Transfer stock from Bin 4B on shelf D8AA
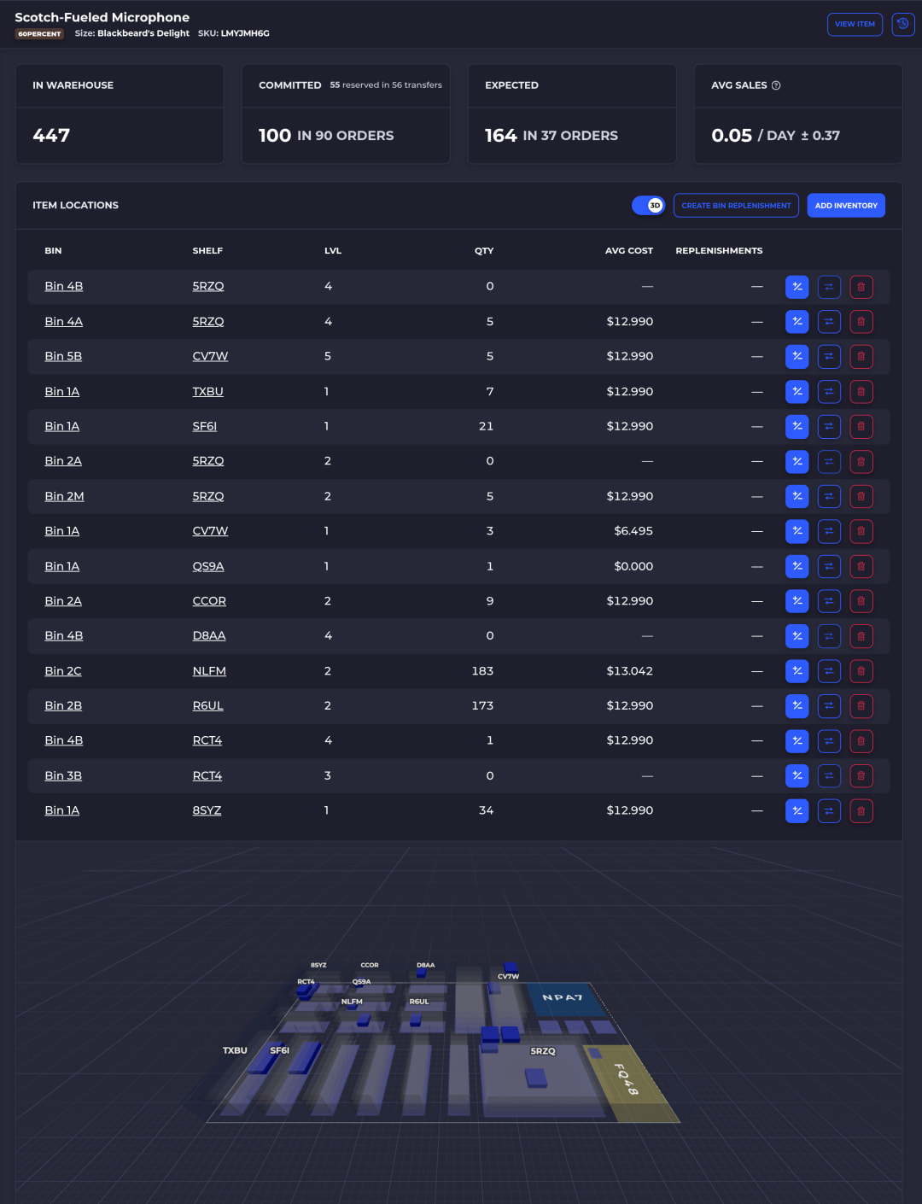This screenshot has height=1204, width=922. 829,636
